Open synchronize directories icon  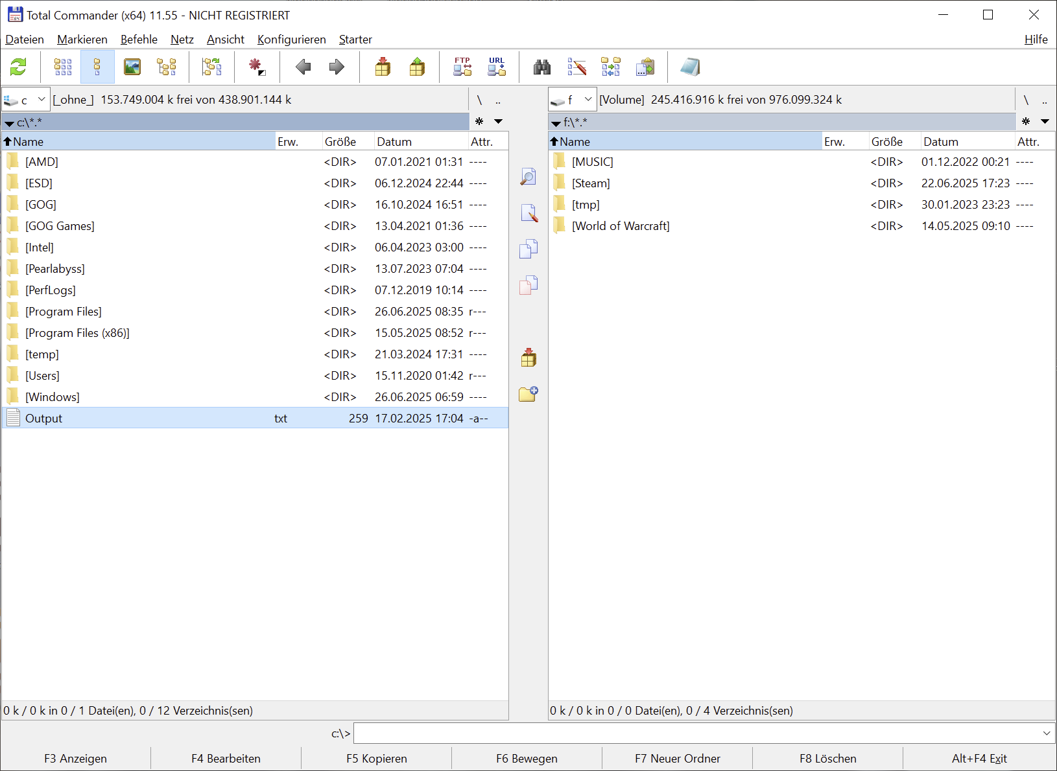pos(611,67)
